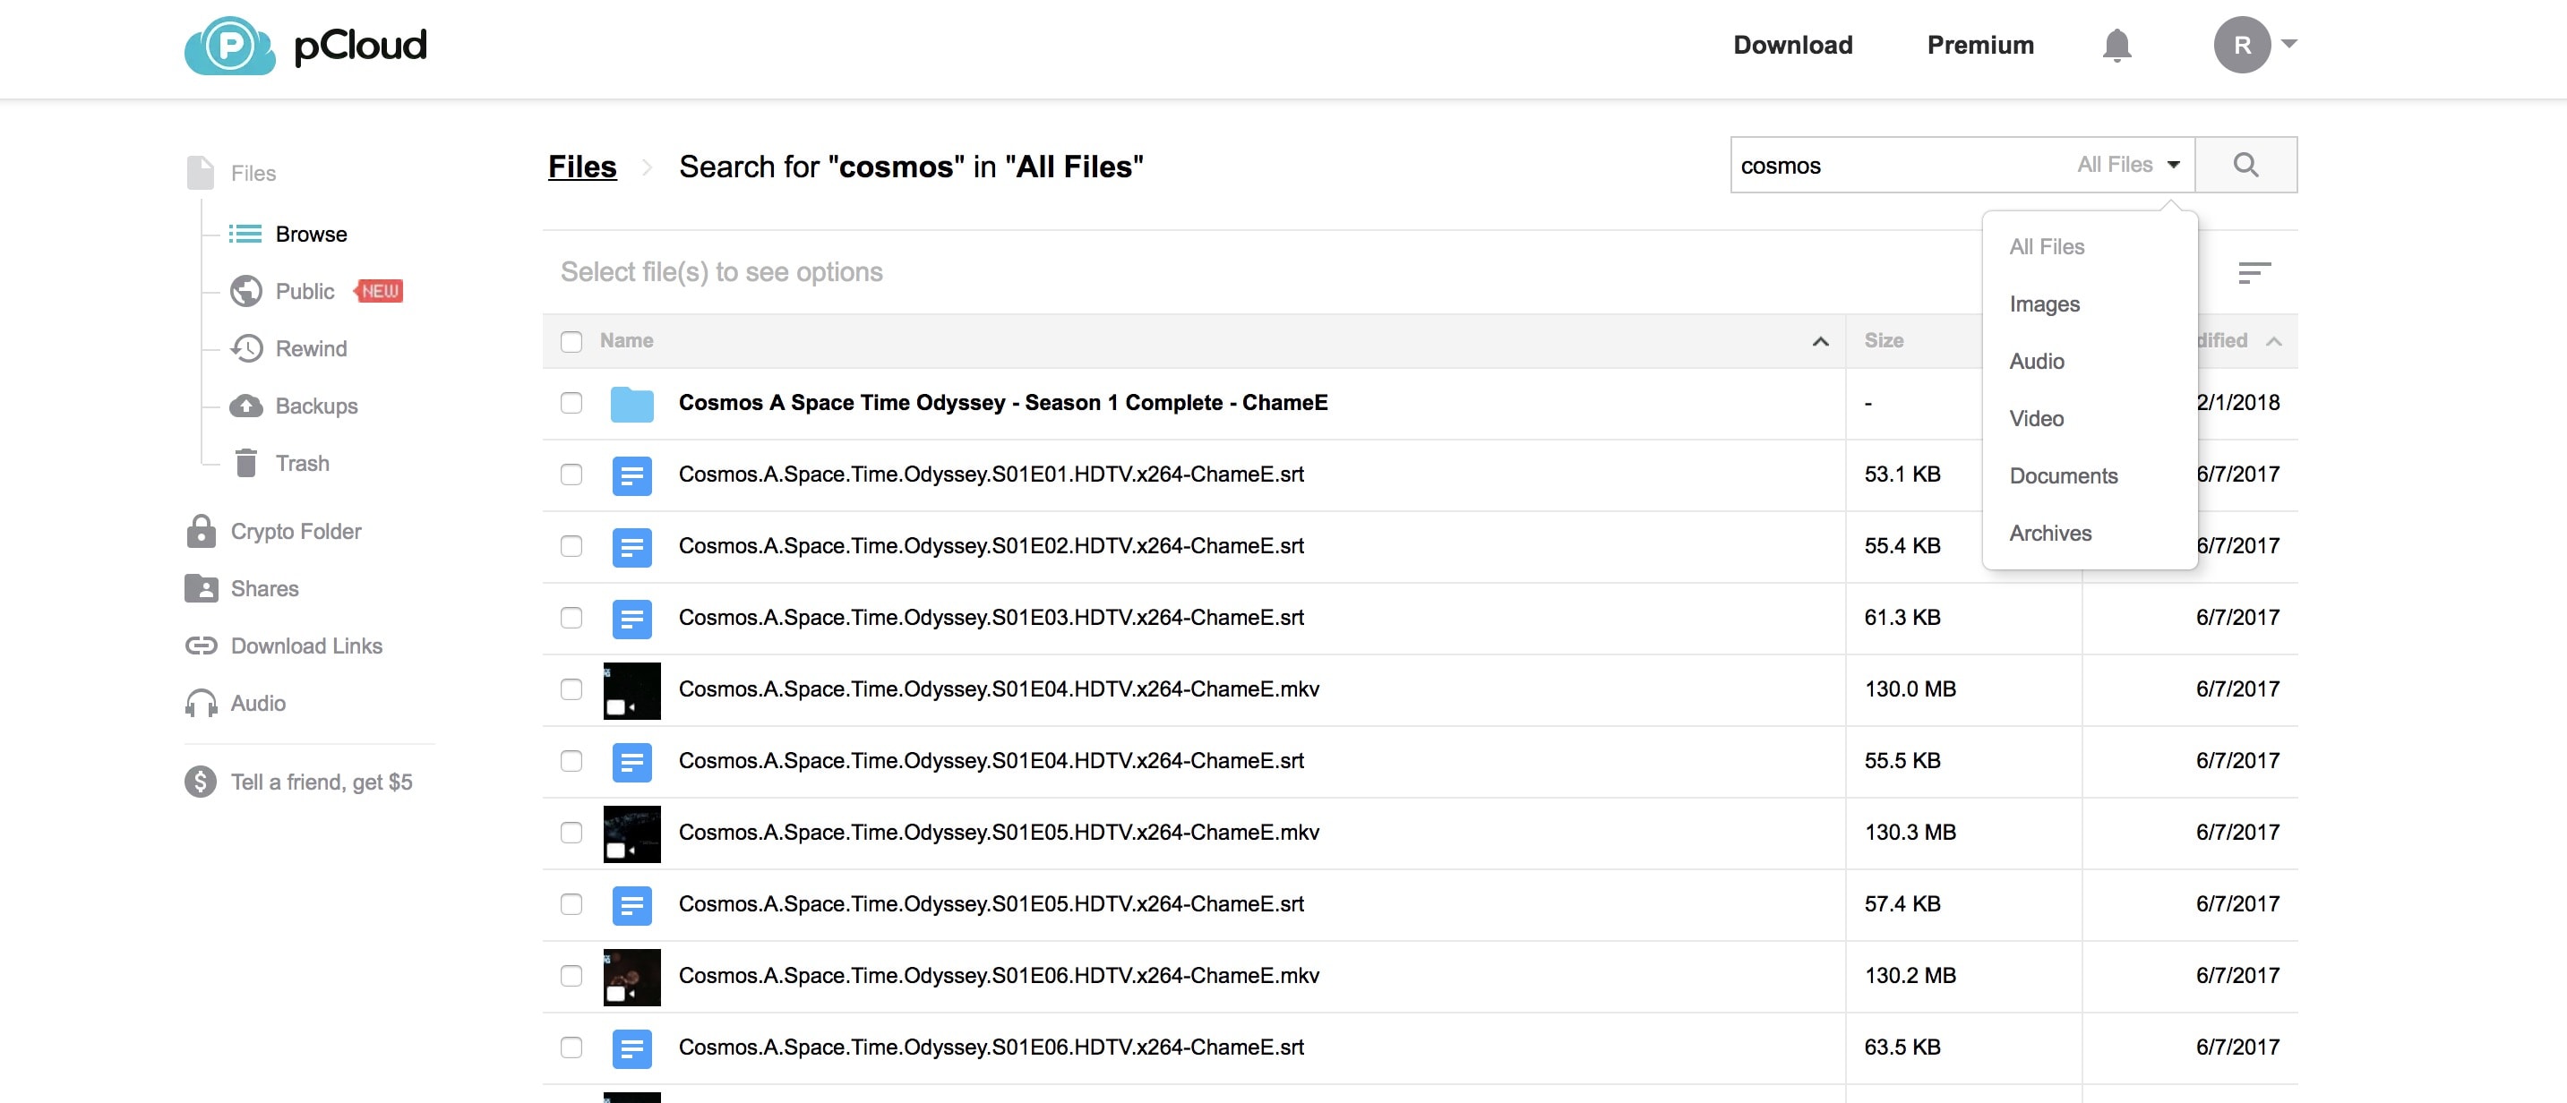The height and width of the screenshot is (1103, 2567).
Task: Click the pCloud logo icon
Action: point(230,45)
